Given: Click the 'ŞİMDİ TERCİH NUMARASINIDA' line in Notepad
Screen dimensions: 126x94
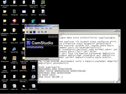Looking at the screenshot, I should [62, 71].
